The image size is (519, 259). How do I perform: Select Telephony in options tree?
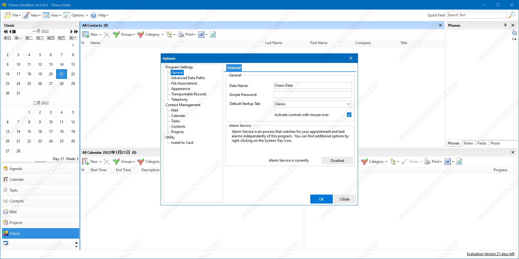(179, 100)
